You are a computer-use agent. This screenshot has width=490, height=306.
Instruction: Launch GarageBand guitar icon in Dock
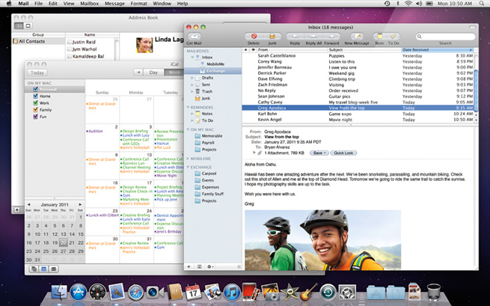(x=309, y=292)
